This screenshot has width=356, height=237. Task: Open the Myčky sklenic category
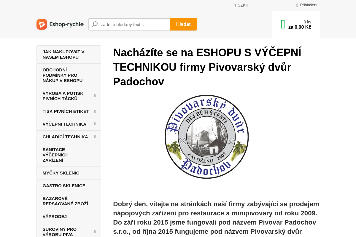point(61,173)
